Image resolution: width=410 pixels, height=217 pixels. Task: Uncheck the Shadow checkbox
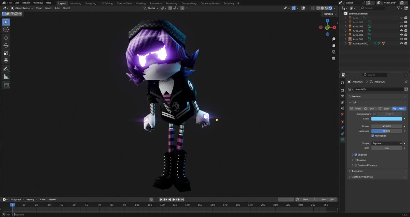pyautogui.click(x=356, y=155)
